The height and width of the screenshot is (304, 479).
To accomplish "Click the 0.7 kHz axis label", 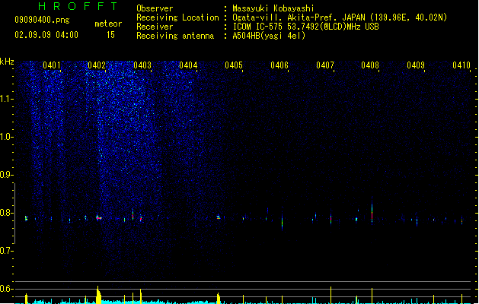I will [6, 251].
